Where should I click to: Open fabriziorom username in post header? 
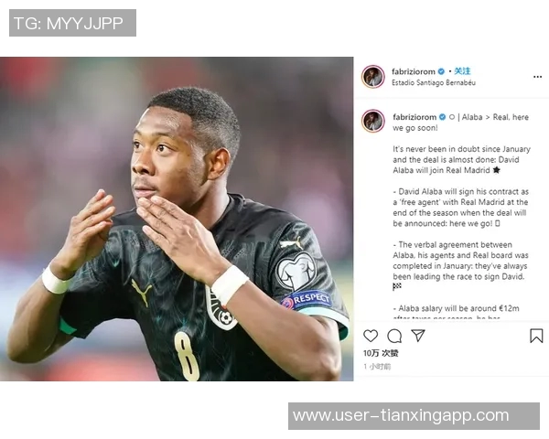coord(414,71)
